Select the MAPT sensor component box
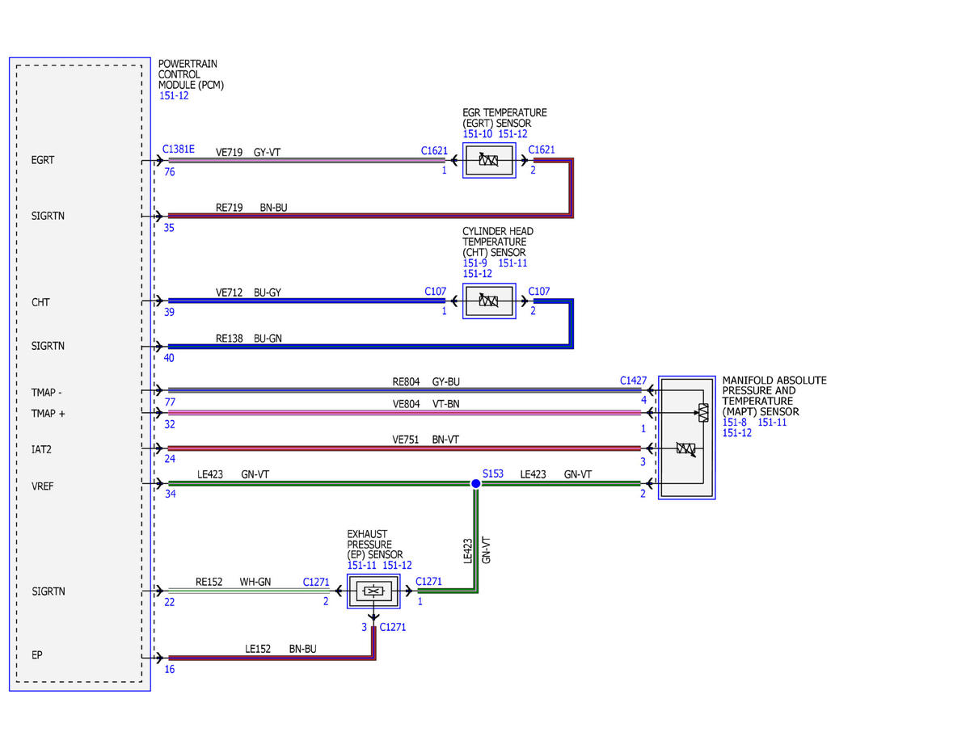 (686, 437)
